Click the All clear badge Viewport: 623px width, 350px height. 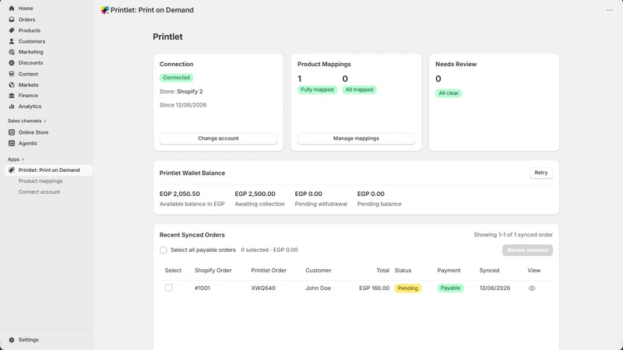click(449, 93)
